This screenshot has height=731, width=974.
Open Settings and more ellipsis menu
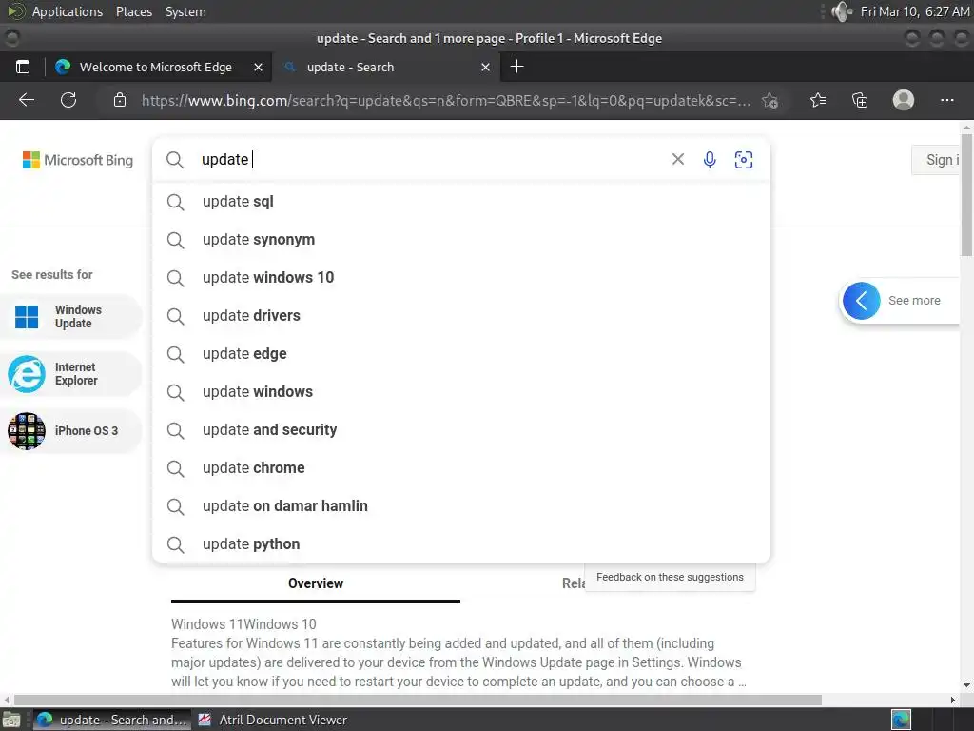click(946, 100)
